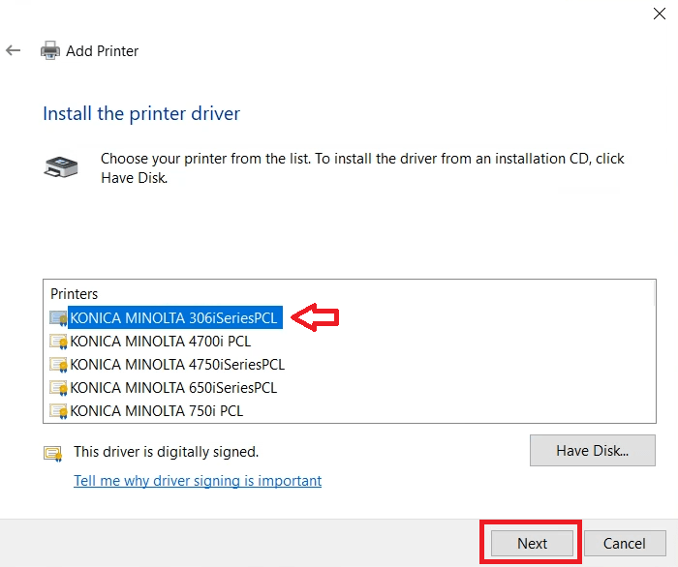Click the driver icon for KONICA MINOLTA 650iSeriesPCL

click(x=58, y=388)
